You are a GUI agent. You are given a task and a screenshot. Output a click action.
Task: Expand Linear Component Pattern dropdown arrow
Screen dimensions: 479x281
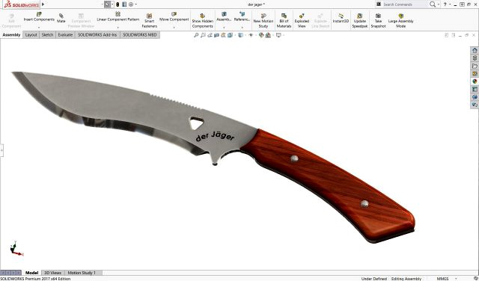pyautogui.click(x=118, y=27)
